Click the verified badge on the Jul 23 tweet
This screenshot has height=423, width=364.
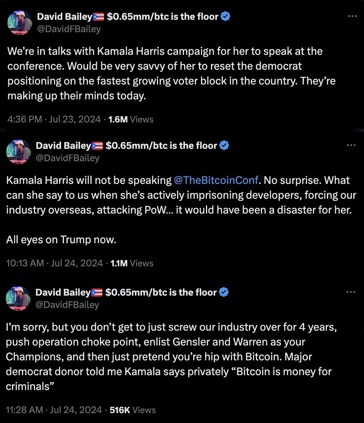click(226, 16)
